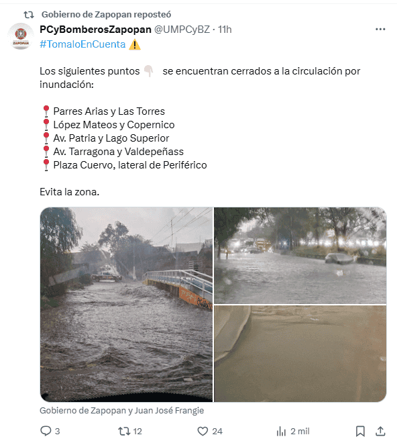Open the reply comment icon
This screenshot has height=445, width=397.
point(46,431)
